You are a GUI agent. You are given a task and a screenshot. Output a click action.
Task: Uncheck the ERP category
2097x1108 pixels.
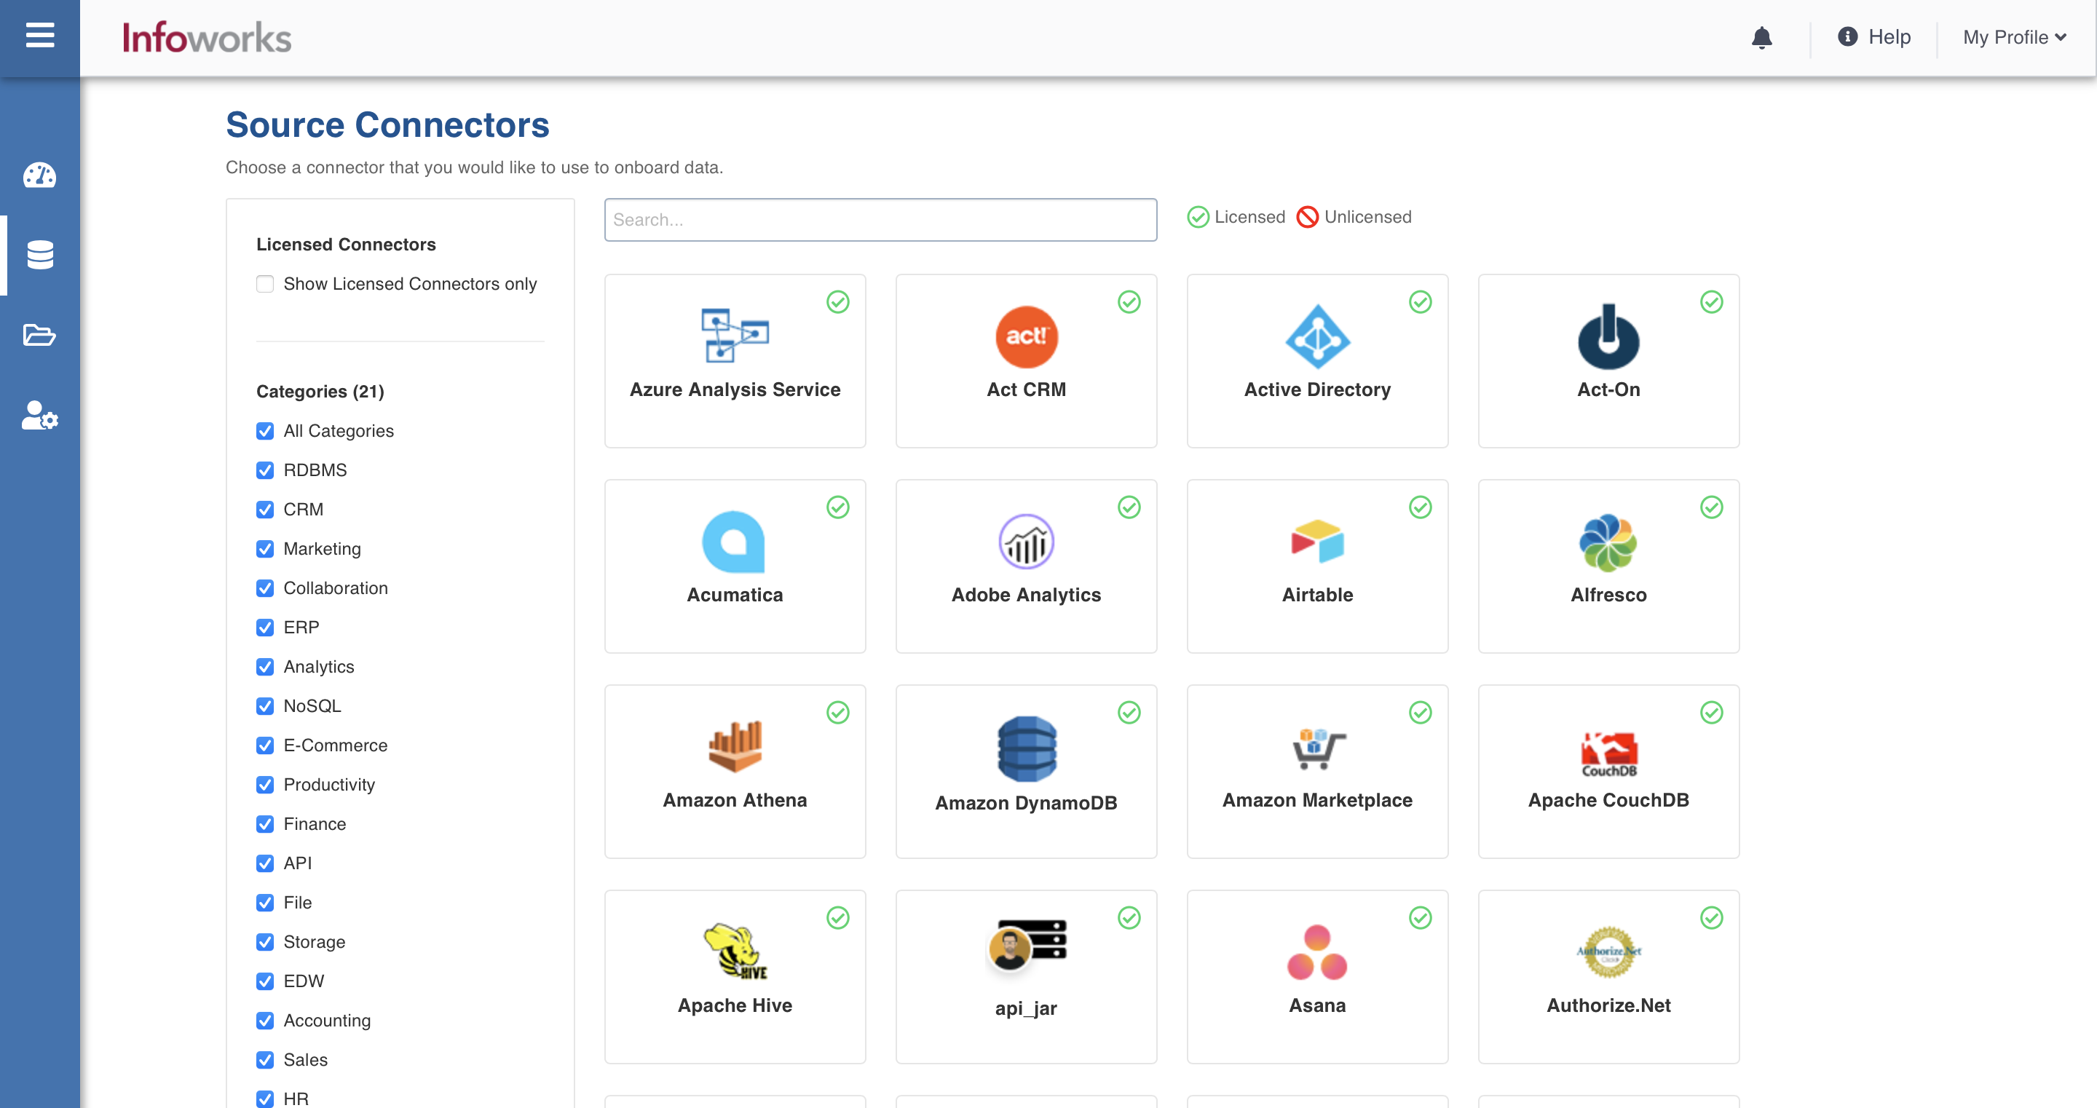coord(264,627)
